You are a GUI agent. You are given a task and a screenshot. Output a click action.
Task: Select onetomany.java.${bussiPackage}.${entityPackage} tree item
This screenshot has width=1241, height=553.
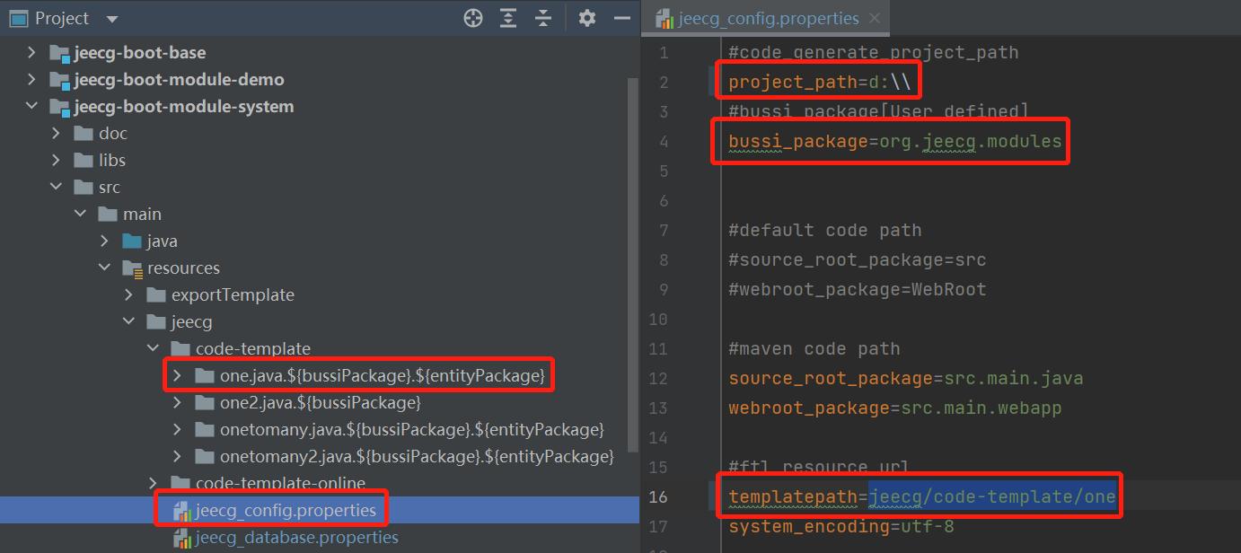[412, 430]
